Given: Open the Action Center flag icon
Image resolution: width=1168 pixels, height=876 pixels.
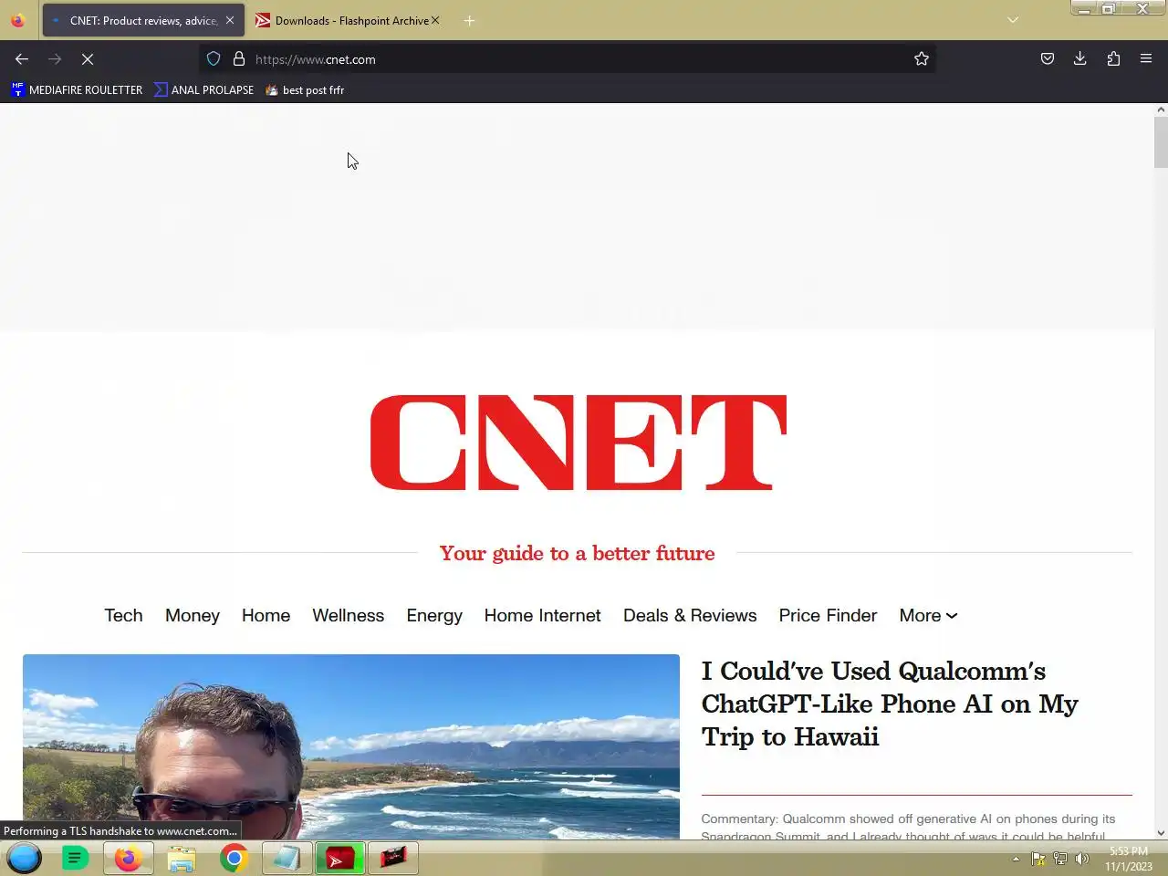Looking at the screenshot, I should pyautogui.click(x=1038, y=859).
